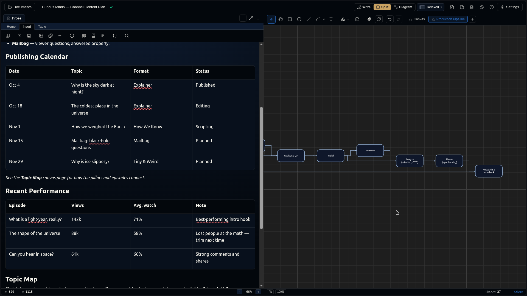This screenshot has height=296, width=527.
Task: Select the Insert ribbon tab
Action: (27, 27)
